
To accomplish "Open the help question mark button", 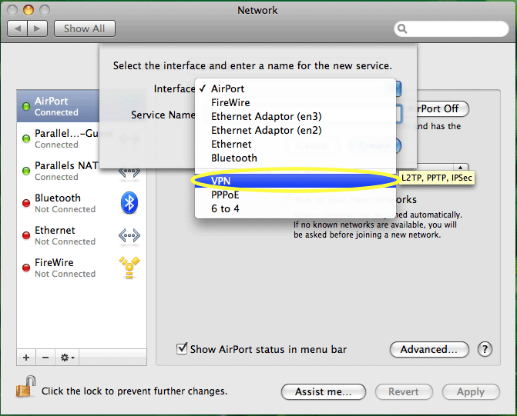I will pos(485,349).
